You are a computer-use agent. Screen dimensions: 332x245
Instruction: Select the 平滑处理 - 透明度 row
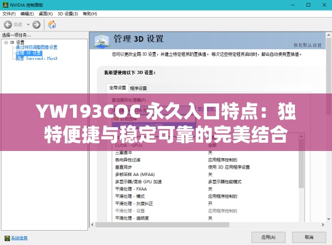tap(206, 218)
